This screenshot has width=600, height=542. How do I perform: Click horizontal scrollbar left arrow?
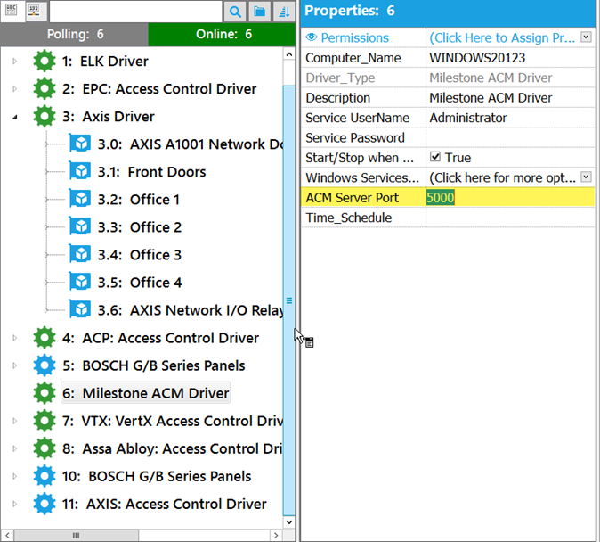pyautogui.click(x=7, y=535)
